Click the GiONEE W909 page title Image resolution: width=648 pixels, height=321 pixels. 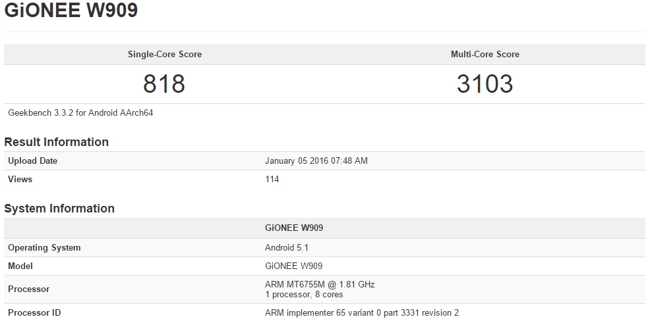pyautogui.click(x=71, y=9)
